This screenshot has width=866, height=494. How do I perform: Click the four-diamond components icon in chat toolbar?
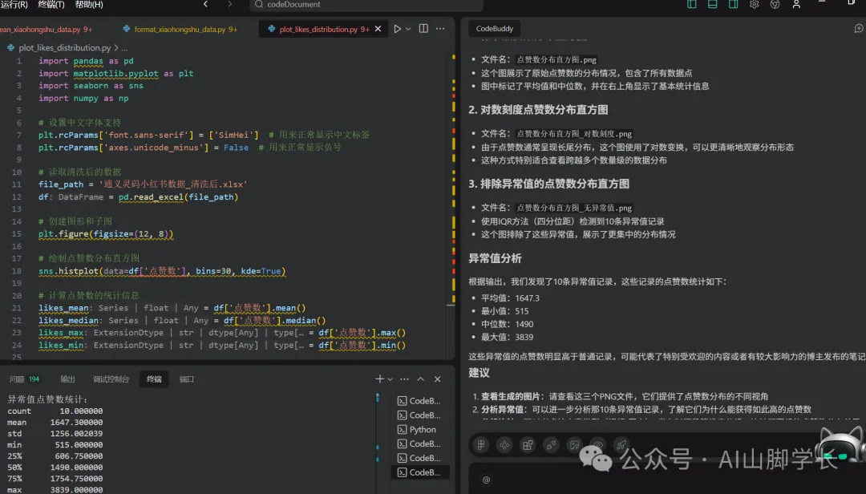click(x=504, y=445)
